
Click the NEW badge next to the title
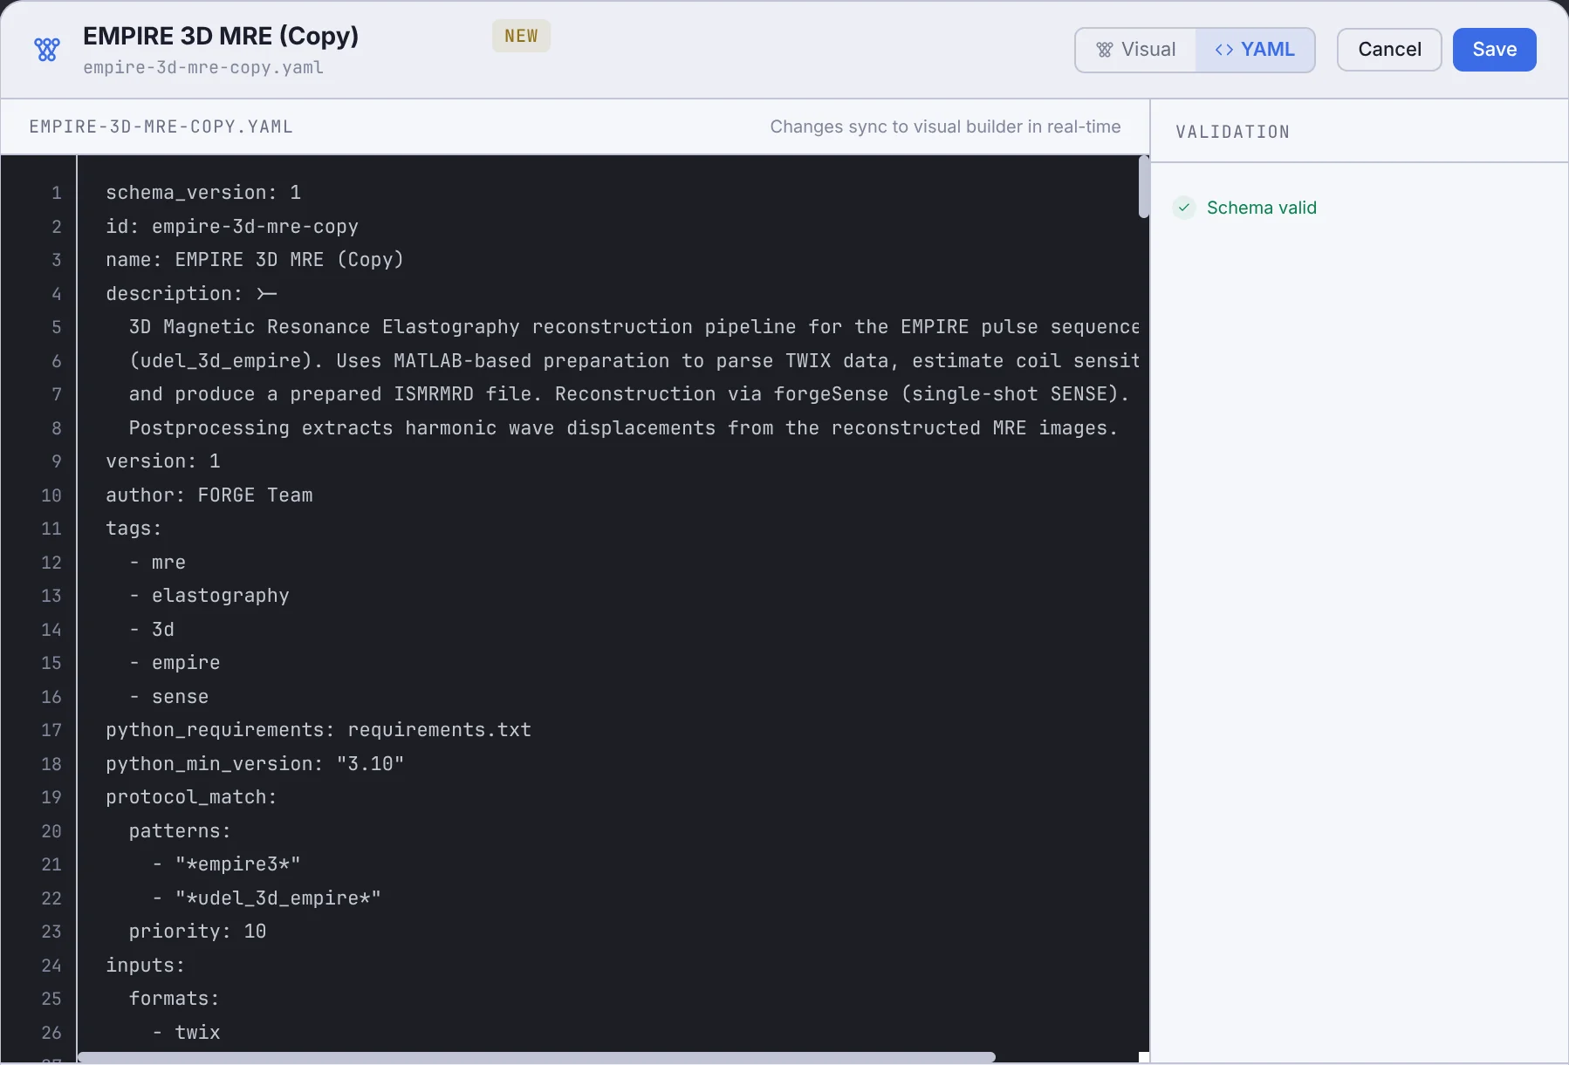[x=521, y=36]
